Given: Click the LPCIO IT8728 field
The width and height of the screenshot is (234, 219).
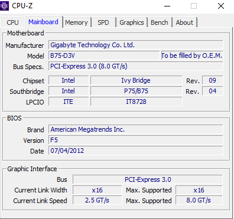Looking at the screenshot, I should pos(136,102).
